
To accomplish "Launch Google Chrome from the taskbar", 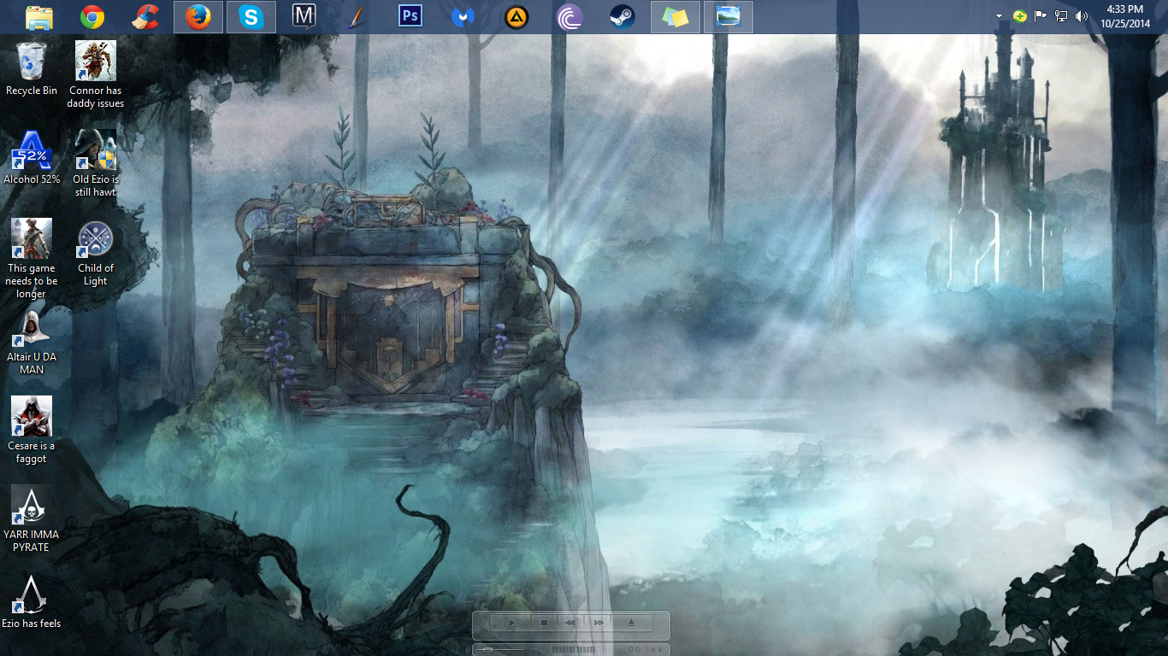I will pyautogui.click(x=92, y=17).
